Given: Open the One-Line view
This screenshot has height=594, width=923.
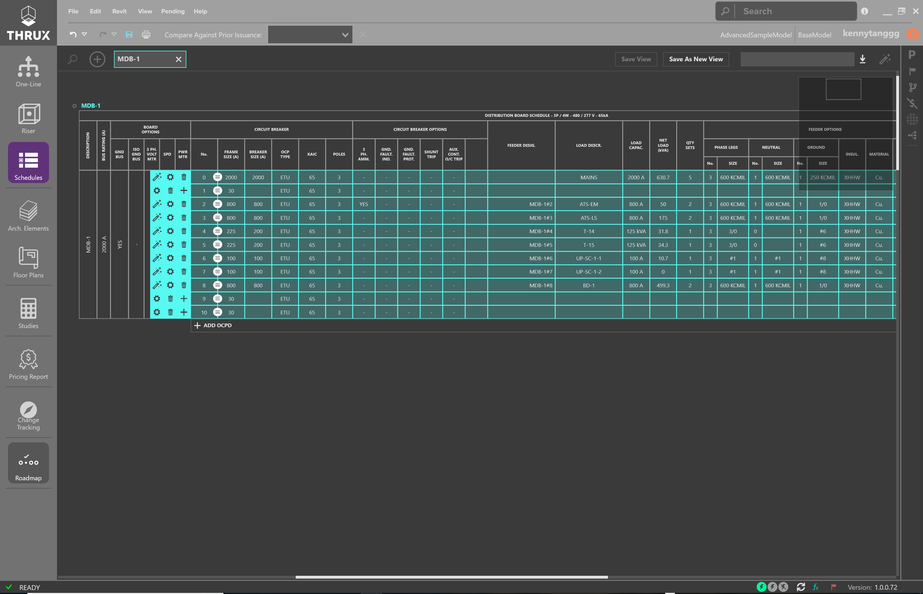Looking at the screenshot, I should point(28,72).
